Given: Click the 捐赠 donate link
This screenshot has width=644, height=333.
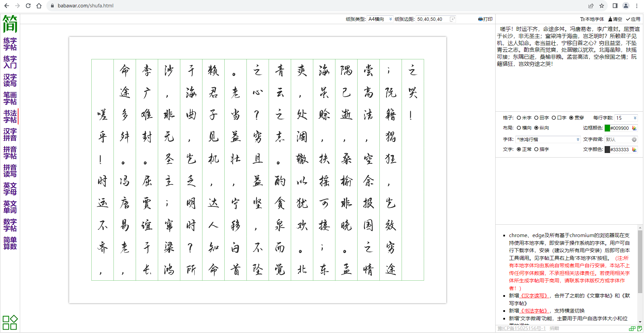Looking at the screenshot, I should [x=554, y=328].
